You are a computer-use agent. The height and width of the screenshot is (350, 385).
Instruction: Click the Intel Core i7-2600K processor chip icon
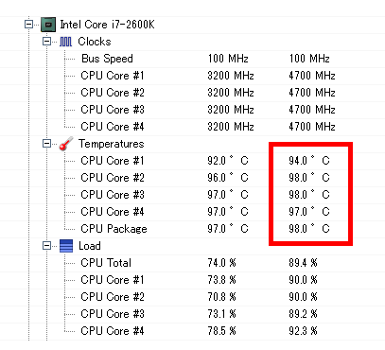click(48, 25)
